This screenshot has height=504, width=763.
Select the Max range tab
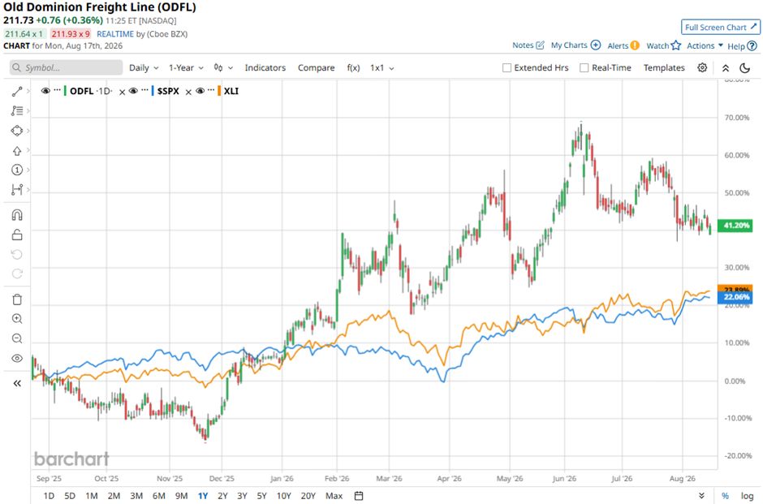[x=334, y=496]
